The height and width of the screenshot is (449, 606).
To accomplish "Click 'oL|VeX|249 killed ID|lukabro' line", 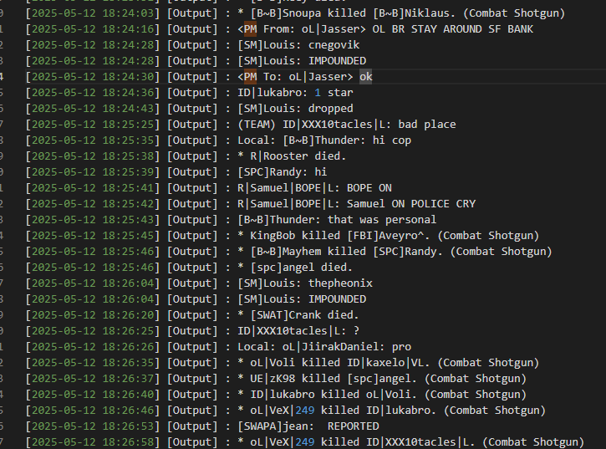I will click(x=286, y=410).
